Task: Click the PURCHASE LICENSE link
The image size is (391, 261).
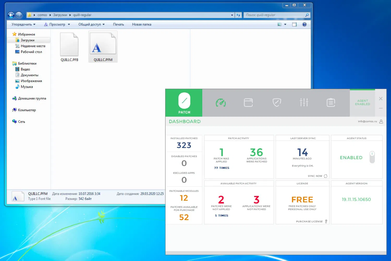Action: [309, 221]
